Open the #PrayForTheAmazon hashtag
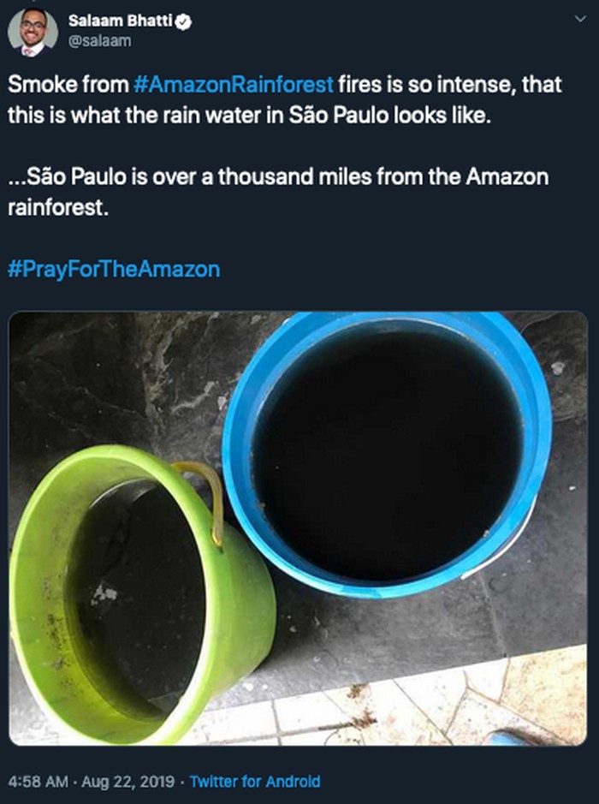Screen dimensions: 599x804 (114, 269)
